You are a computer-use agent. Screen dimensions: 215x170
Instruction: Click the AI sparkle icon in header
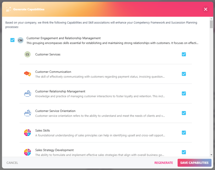(x=8, y=9)
